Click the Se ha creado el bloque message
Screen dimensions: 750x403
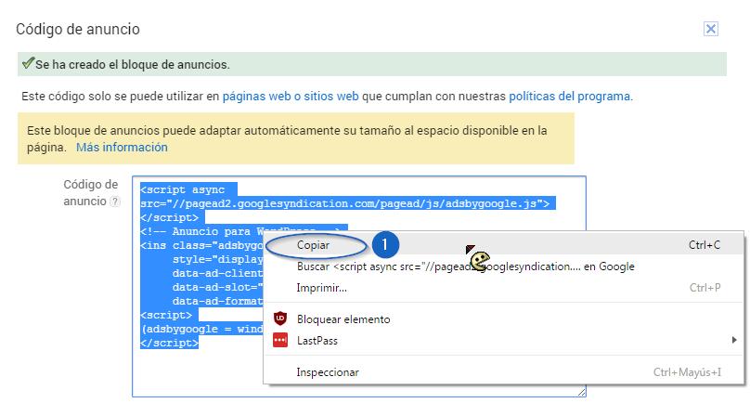pos(133,65)
